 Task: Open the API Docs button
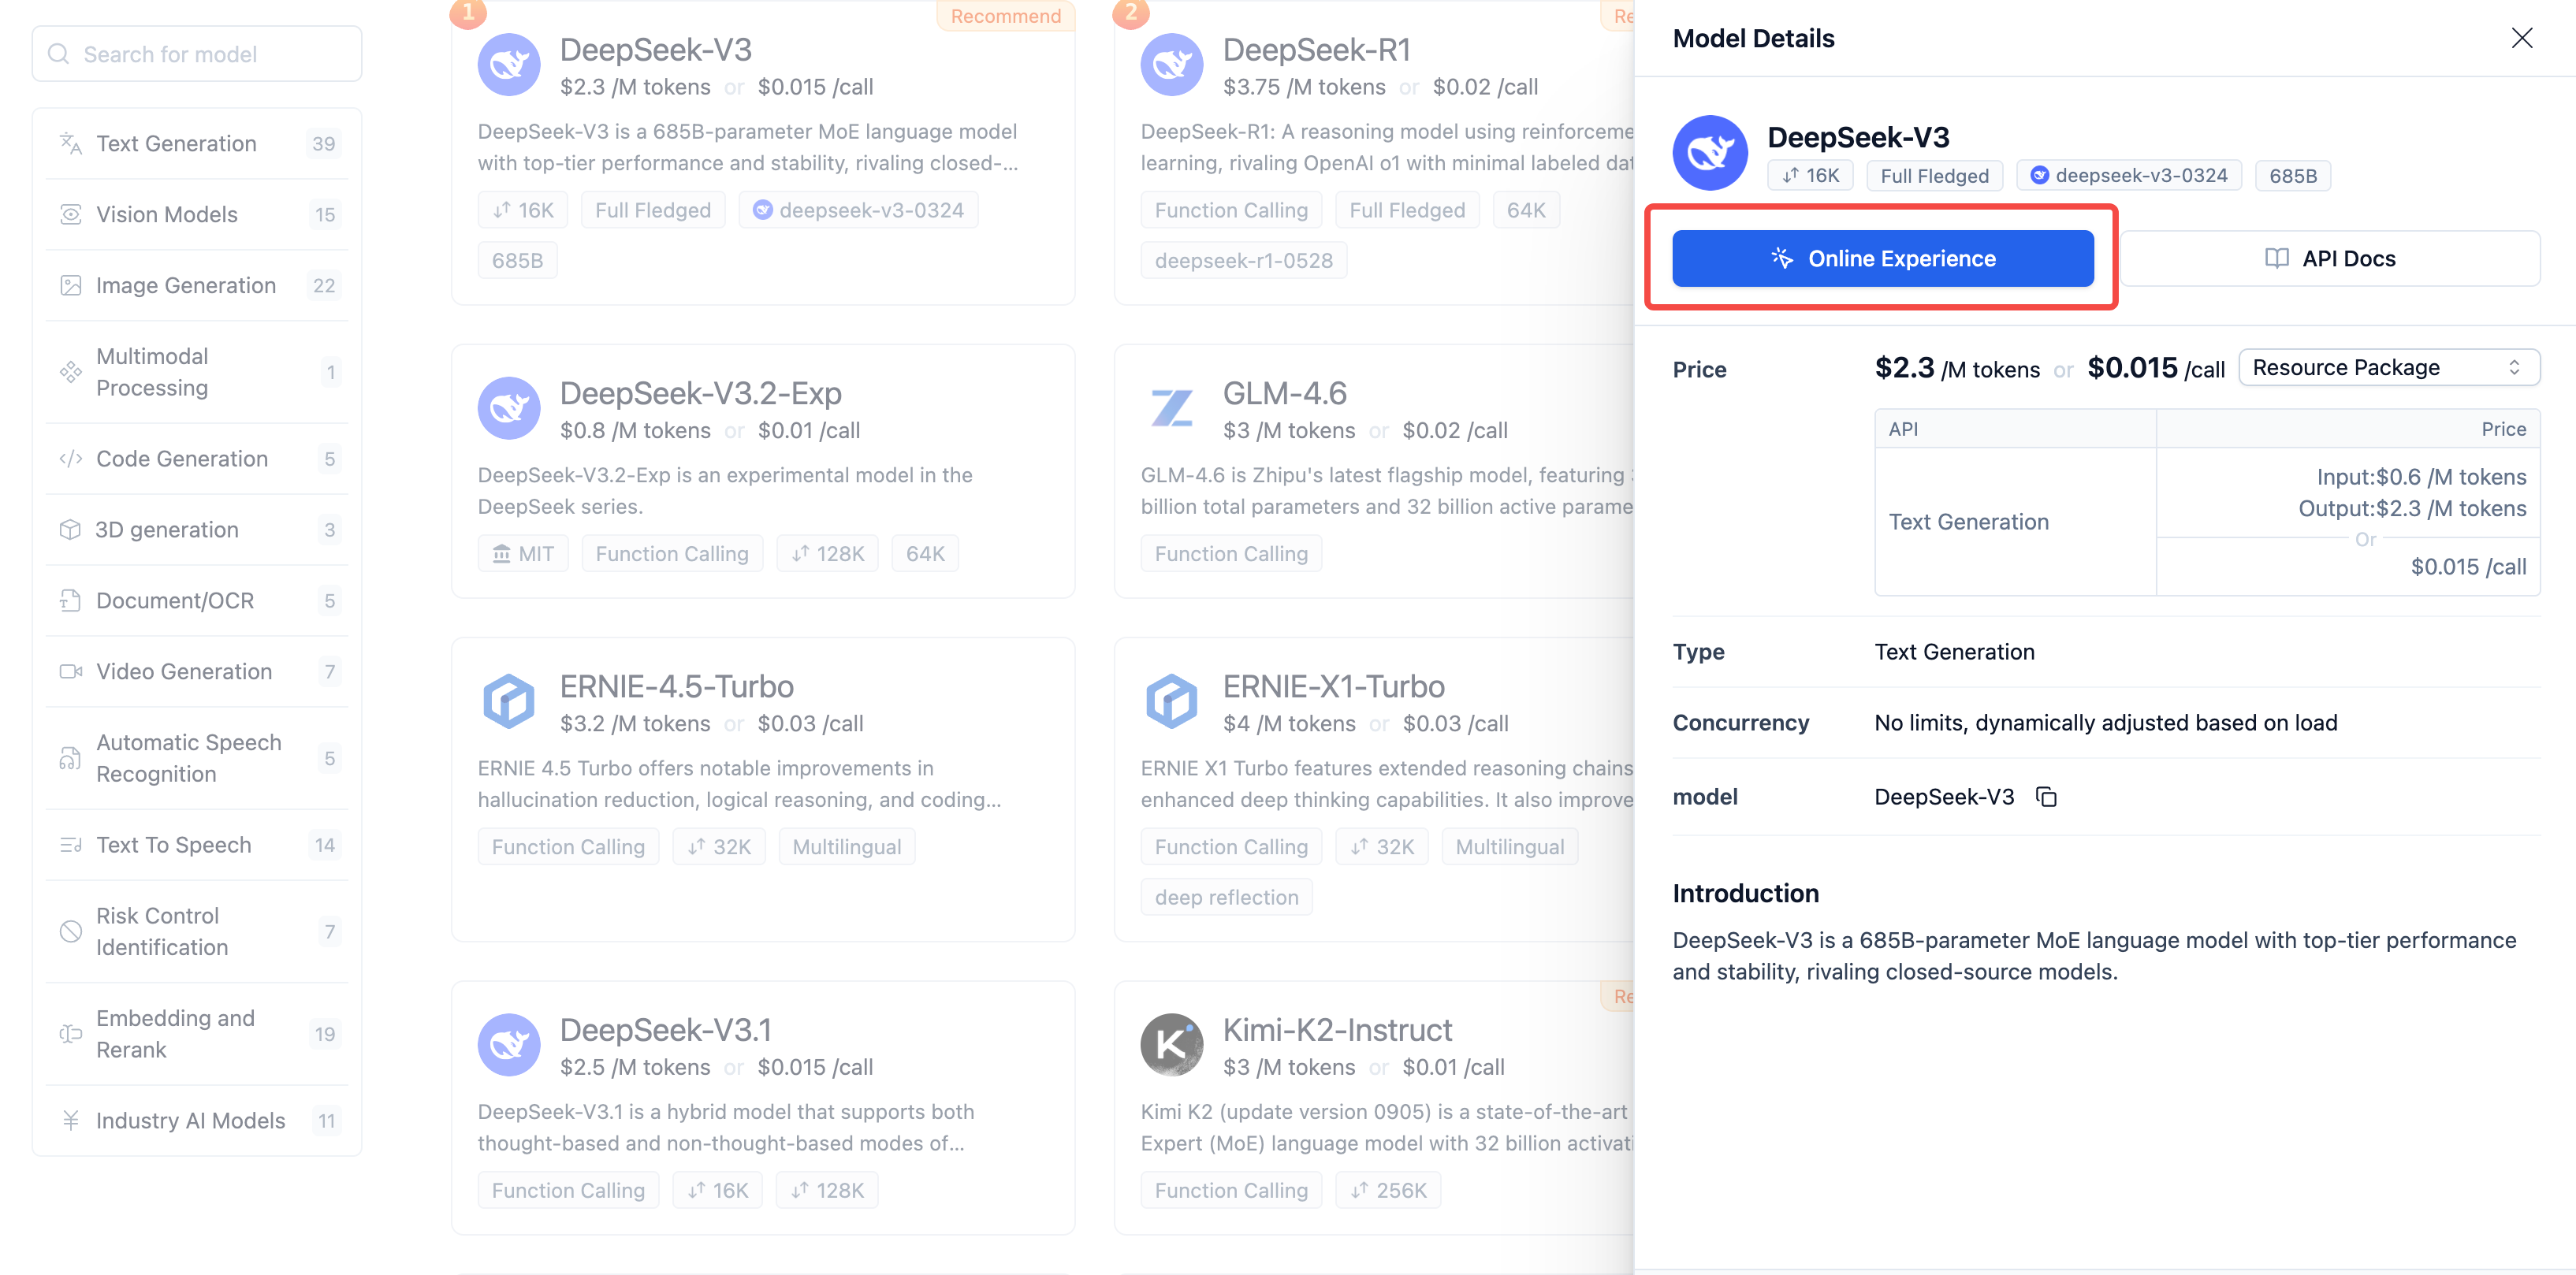coord(2329,259)
